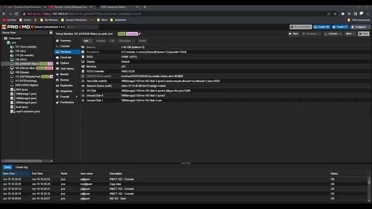Click the edit tags pencil icon
This screenshot has height=209, width=372.
(x=139, y=34)
